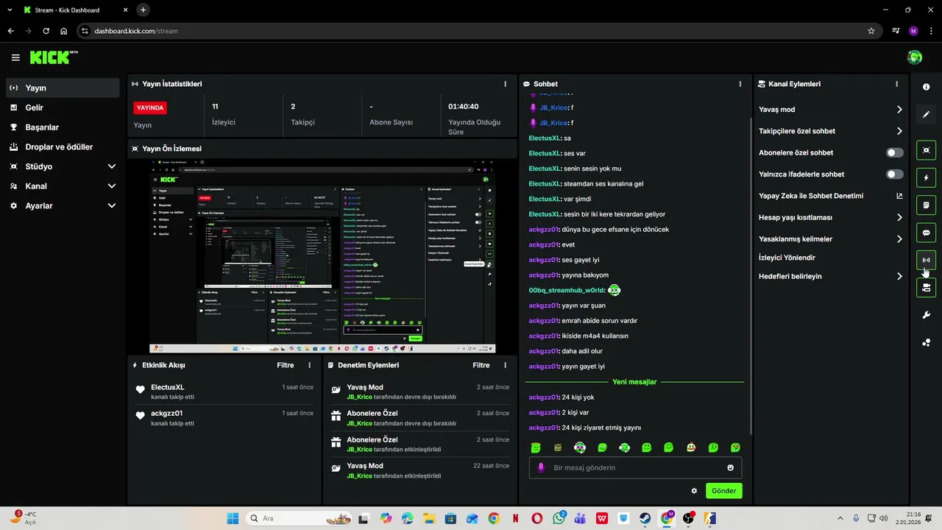
Task: Click the first green emote in quick row
Action: coord(536,448)
